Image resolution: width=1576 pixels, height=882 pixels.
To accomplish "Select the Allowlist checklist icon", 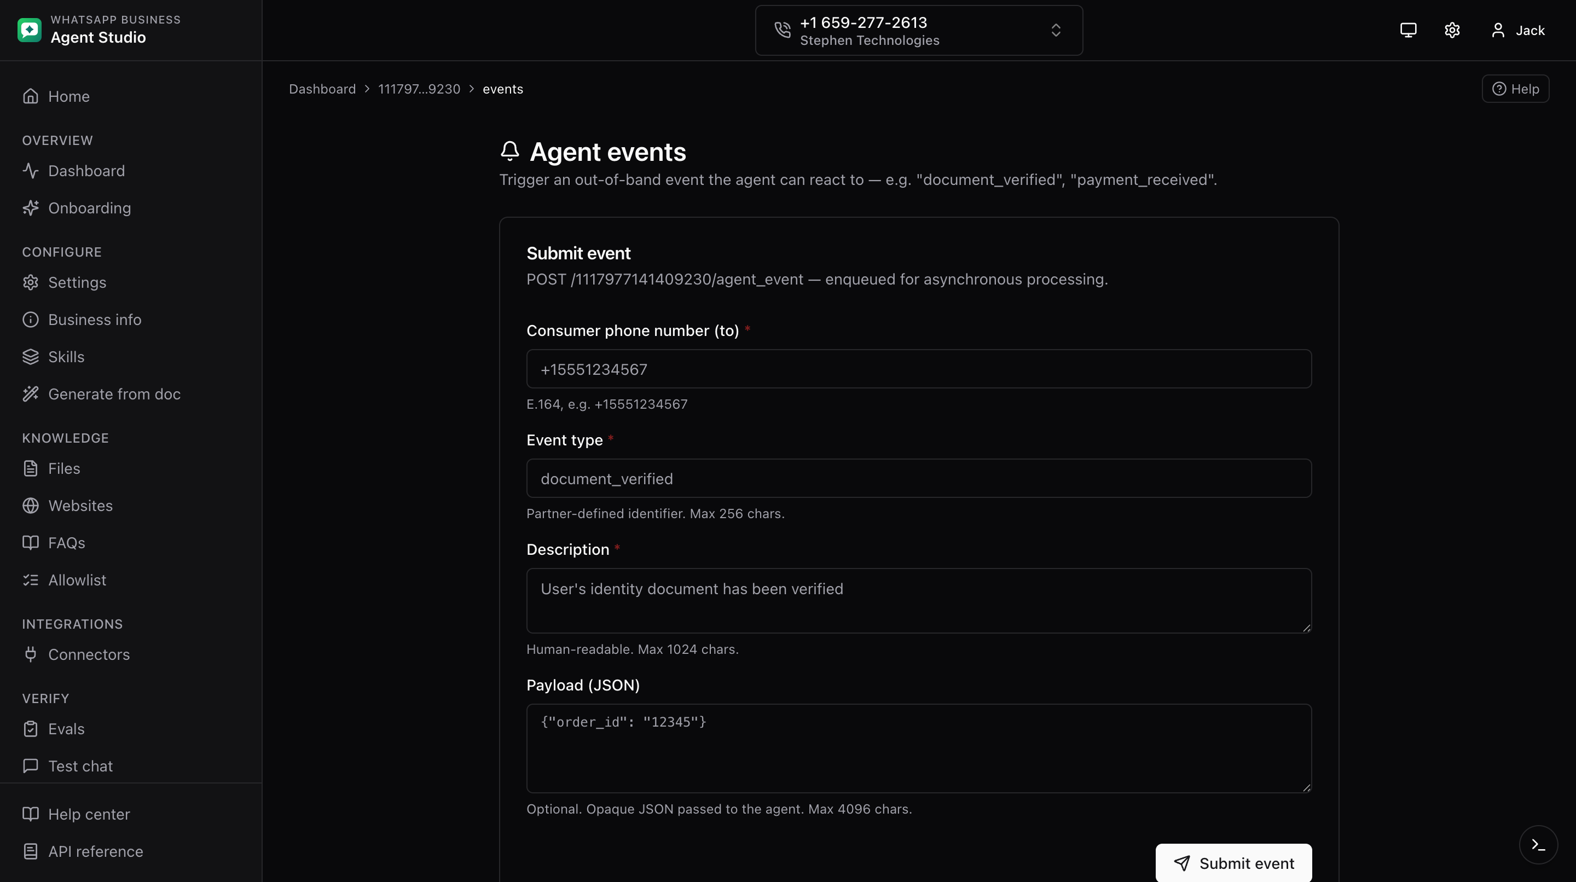I will click(31, 581).
